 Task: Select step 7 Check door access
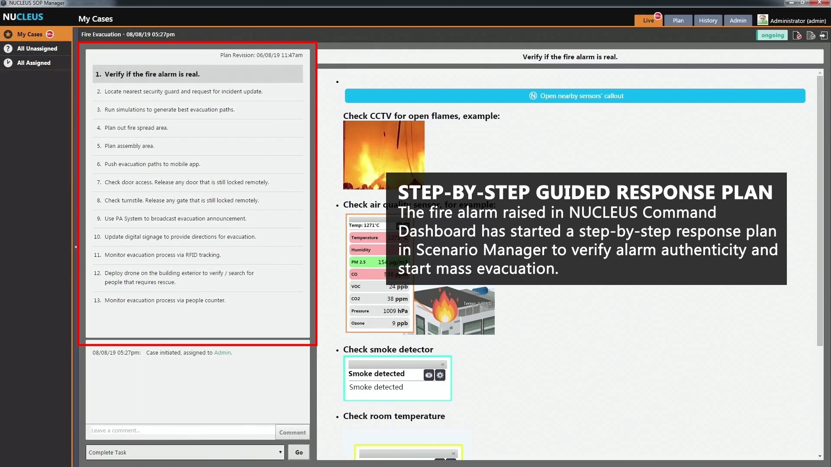pos(198,182)
